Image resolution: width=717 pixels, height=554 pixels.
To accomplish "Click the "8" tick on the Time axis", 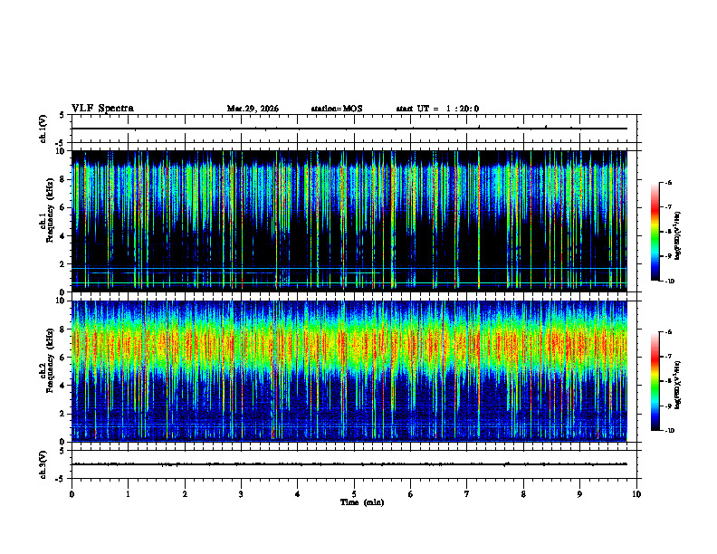I will [x=523, y=494].
